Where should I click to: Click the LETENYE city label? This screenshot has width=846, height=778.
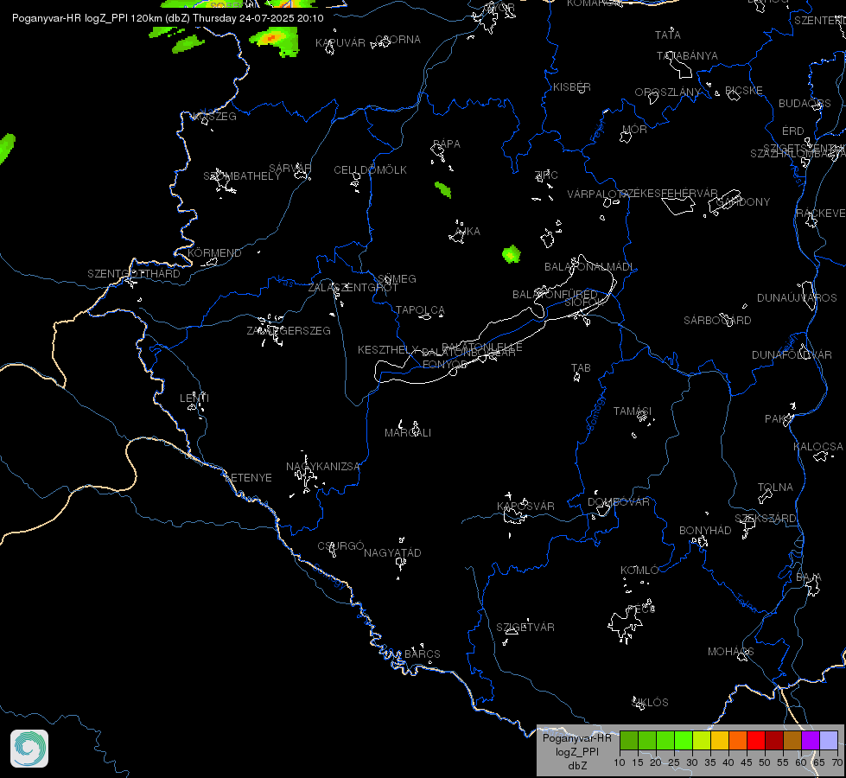[248, 478]
